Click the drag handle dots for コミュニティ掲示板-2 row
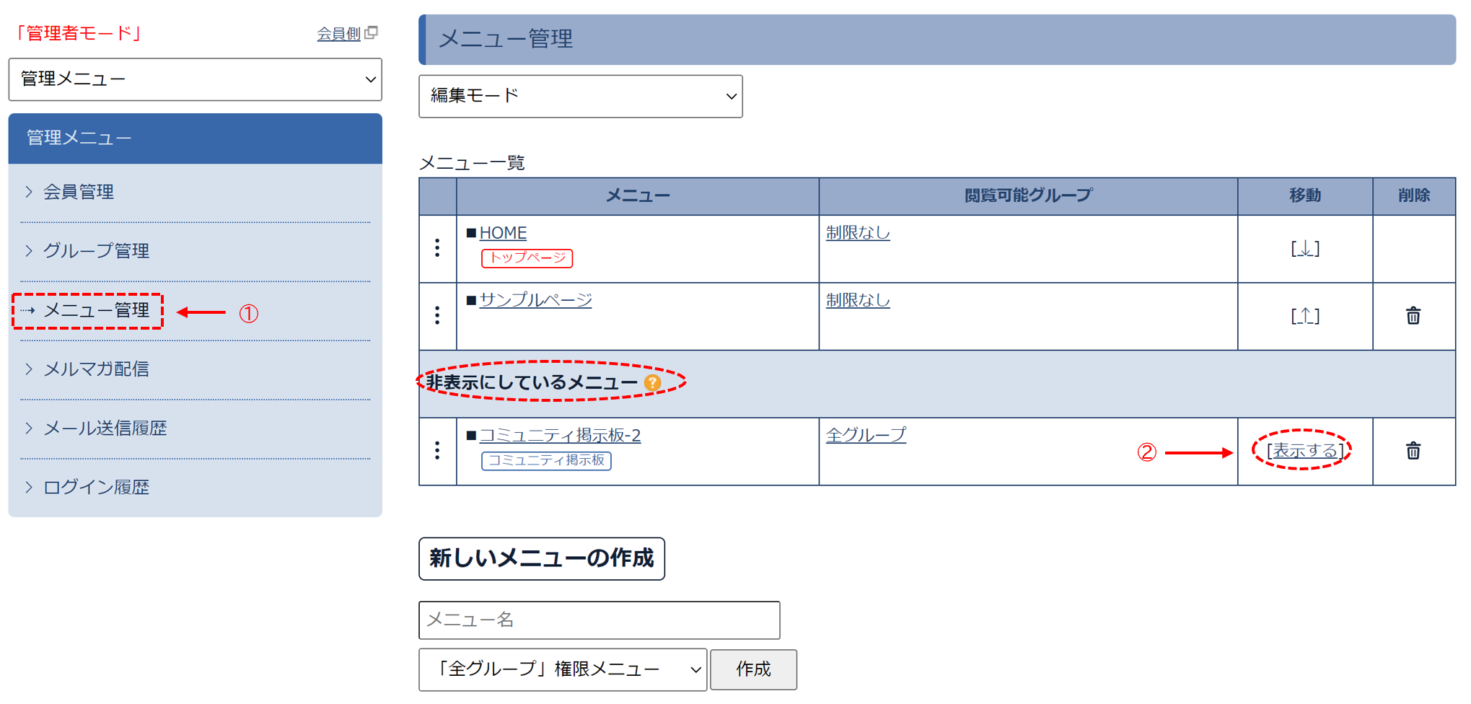Screen dimensions: 1471x704 [x=437, y=451]
